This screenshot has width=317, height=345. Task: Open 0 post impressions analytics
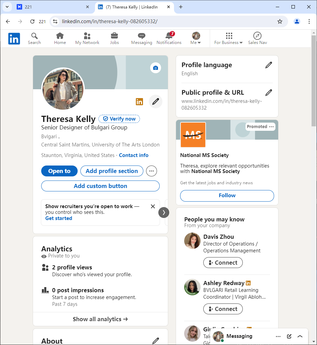coord(78,290)
